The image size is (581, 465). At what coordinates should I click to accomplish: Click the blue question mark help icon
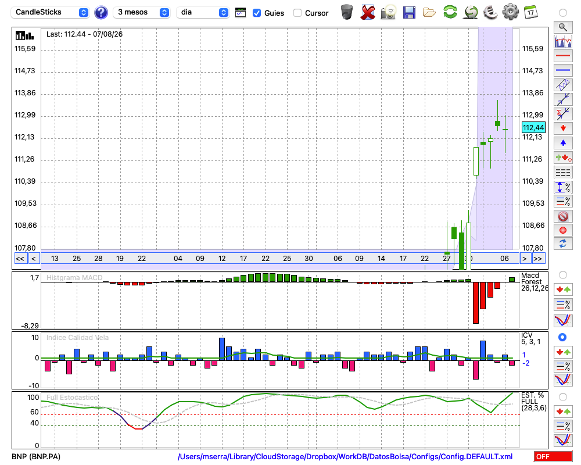pyautogui.click(x=101, y=12)
